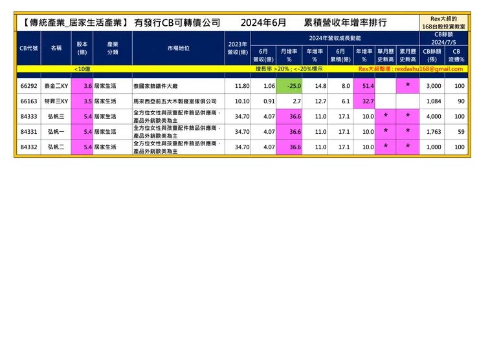Click the <10億 note in yellow bar
The height and width of the screenshot is (338, 479).
[82, 69]
